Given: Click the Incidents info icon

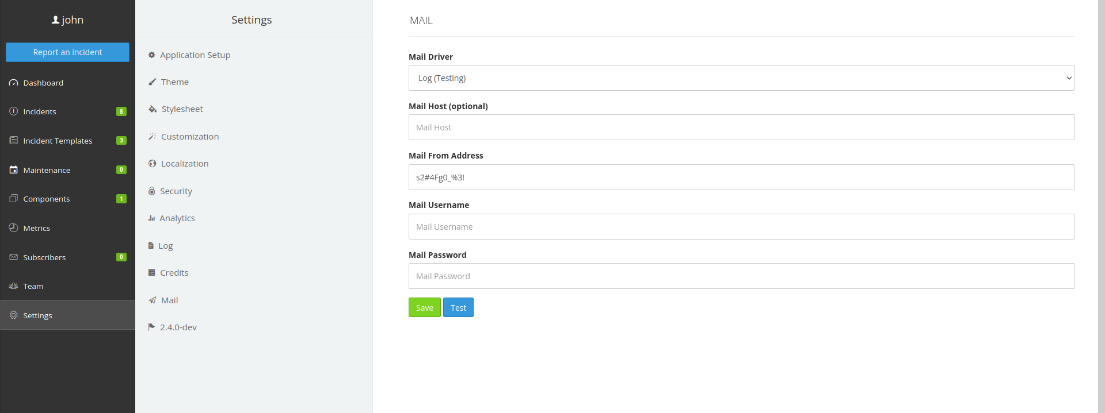Looking at the screenshot, I should click(x=13, y=111).
